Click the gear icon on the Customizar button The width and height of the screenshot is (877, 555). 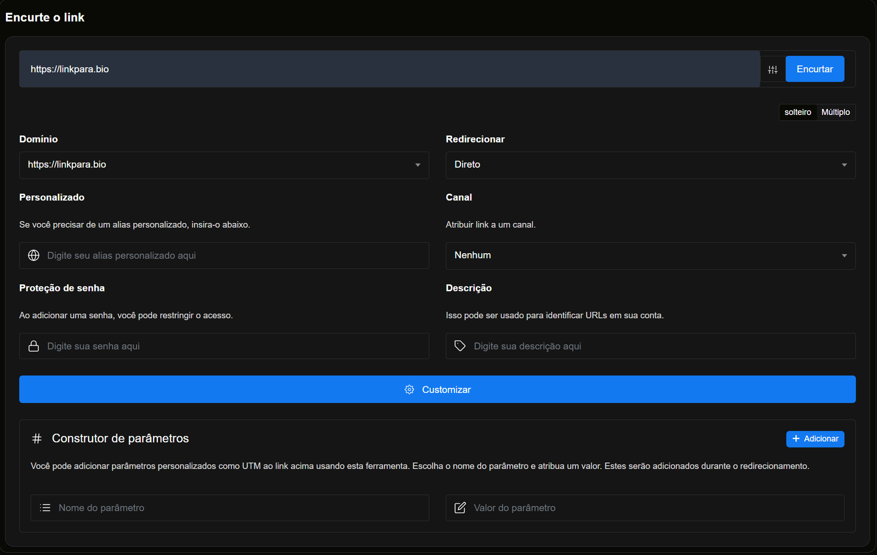(x=409, y=389)
